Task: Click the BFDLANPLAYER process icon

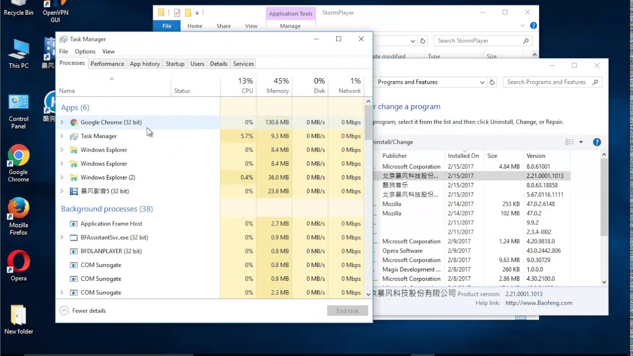Action: tap(74, 251)
